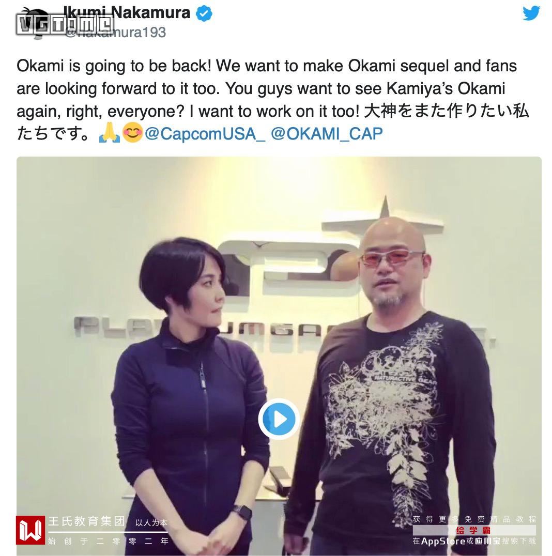Open Ikumi Nakamura's profile name
The width and height of the screenshot is (552, 556).
pos(126,13)
